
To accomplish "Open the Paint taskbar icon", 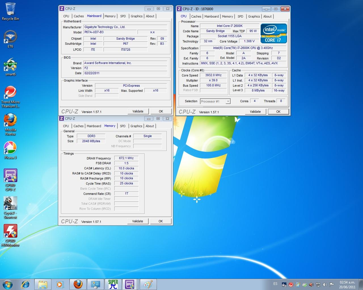I will (148, 284).
